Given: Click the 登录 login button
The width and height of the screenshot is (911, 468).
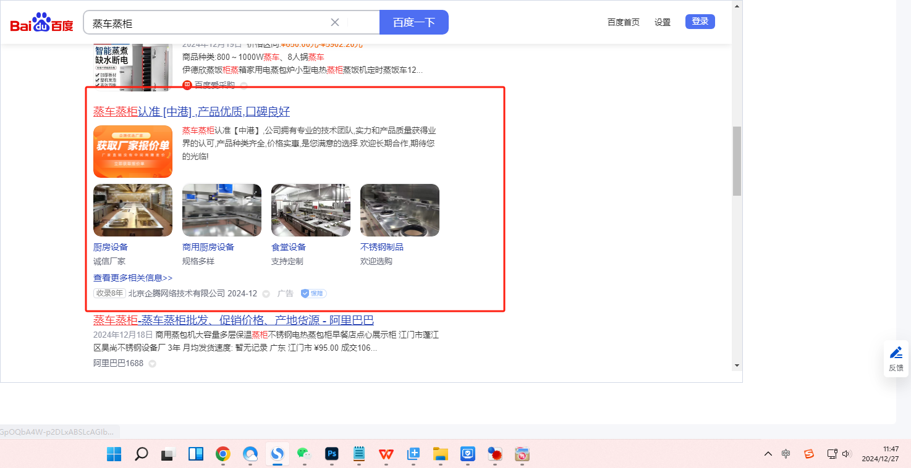Looking at the screenshot, I should pos(700,22).
